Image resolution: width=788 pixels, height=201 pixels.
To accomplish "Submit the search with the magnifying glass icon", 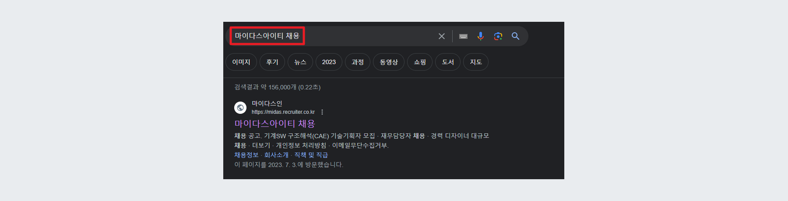I will [516, 36].
